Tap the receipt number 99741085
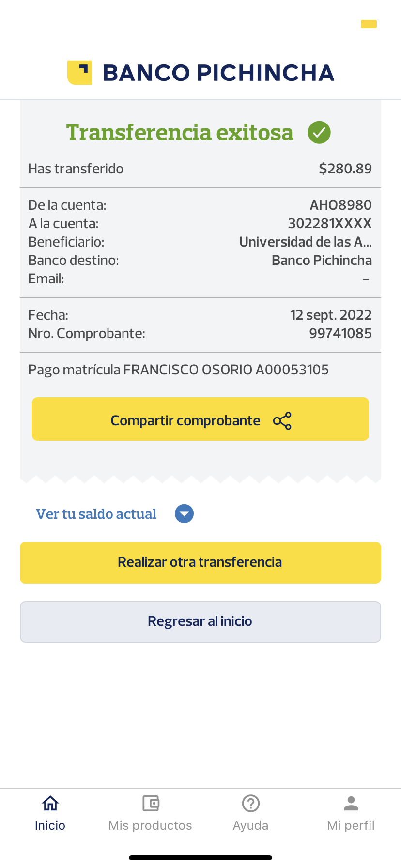Viewport: 401px width, 868px height. (x=340, y=333)
